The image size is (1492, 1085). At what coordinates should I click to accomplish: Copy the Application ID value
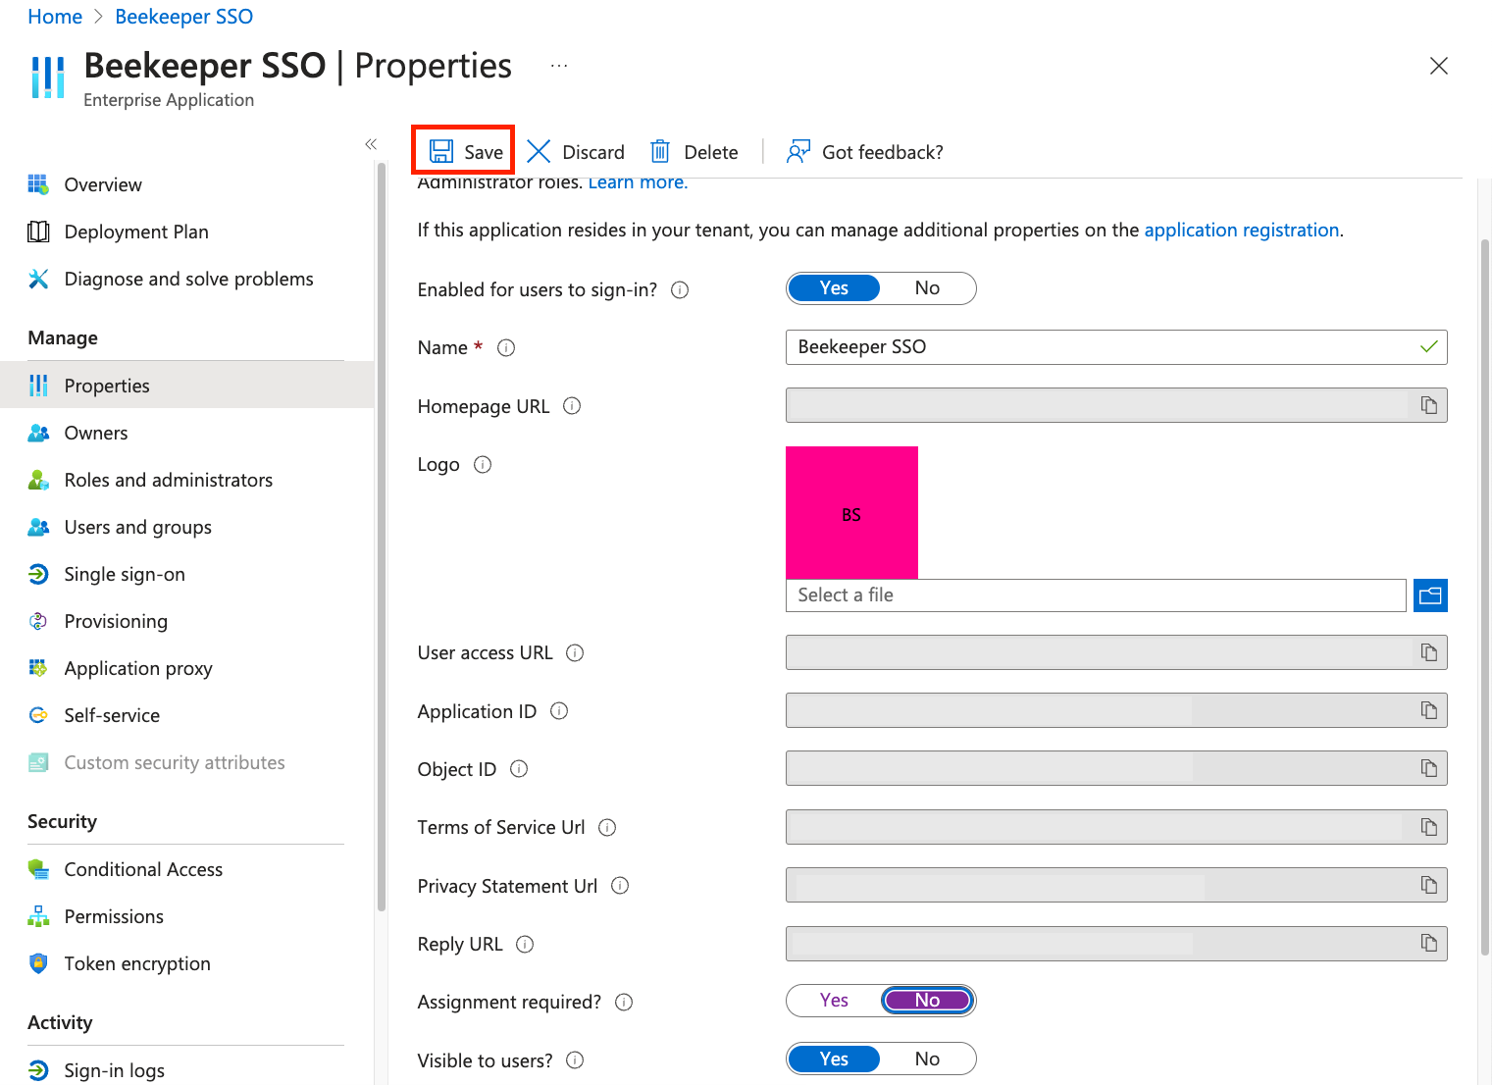tap(1429, 710)
